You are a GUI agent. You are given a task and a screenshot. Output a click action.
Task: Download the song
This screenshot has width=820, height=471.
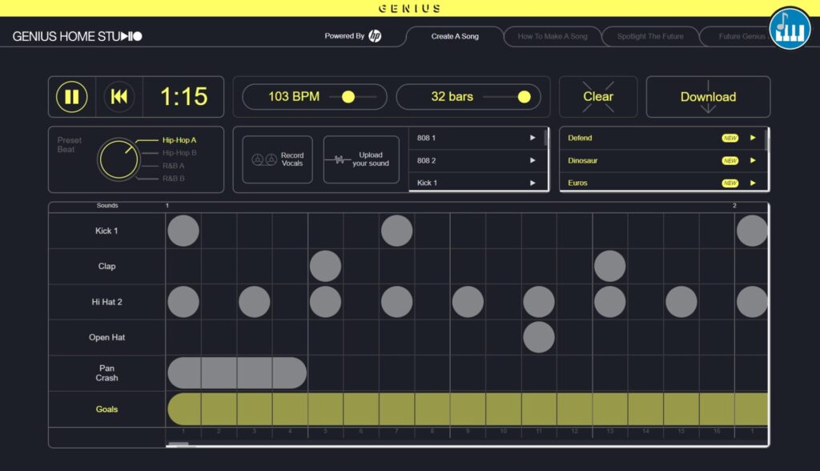click(x=708, y=97)
